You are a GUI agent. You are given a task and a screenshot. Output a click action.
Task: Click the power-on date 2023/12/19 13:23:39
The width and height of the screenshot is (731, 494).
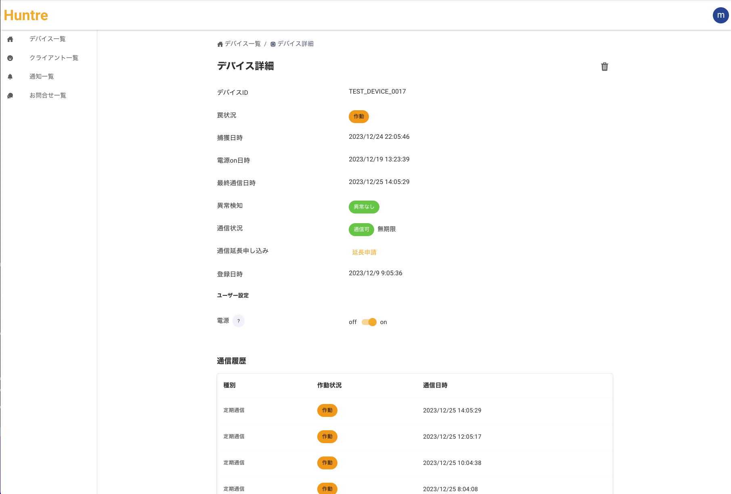(x=379, y=159)
